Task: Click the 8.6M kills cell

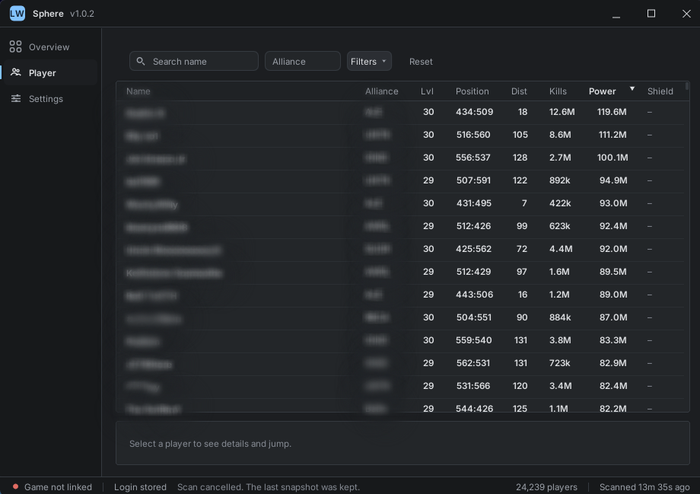Action: 560,135
